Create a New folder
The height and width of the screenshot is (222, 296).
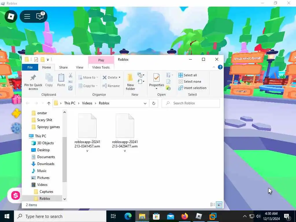tap(130, 82)
